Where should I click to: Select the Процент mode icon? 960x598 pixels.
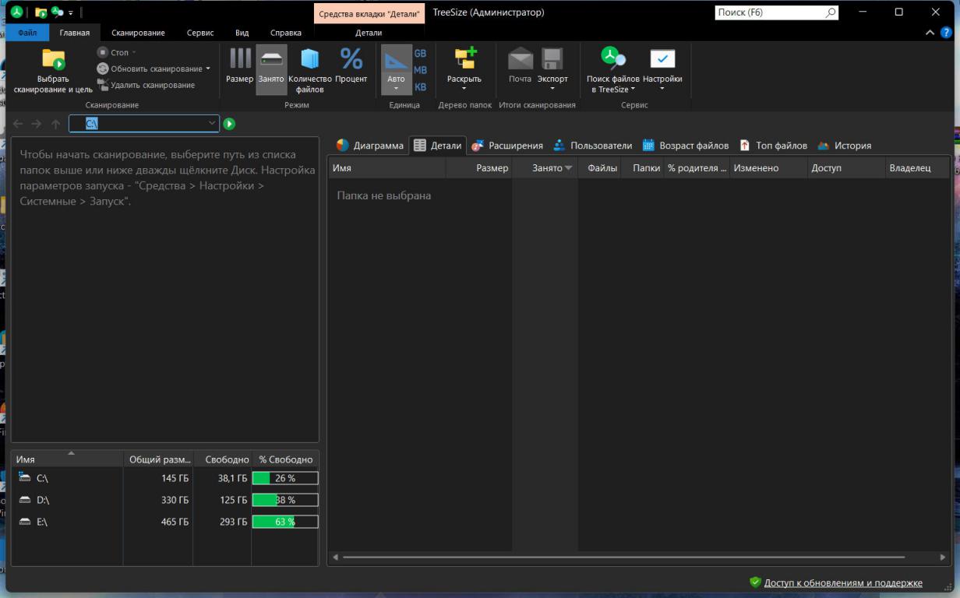(351, 59)
